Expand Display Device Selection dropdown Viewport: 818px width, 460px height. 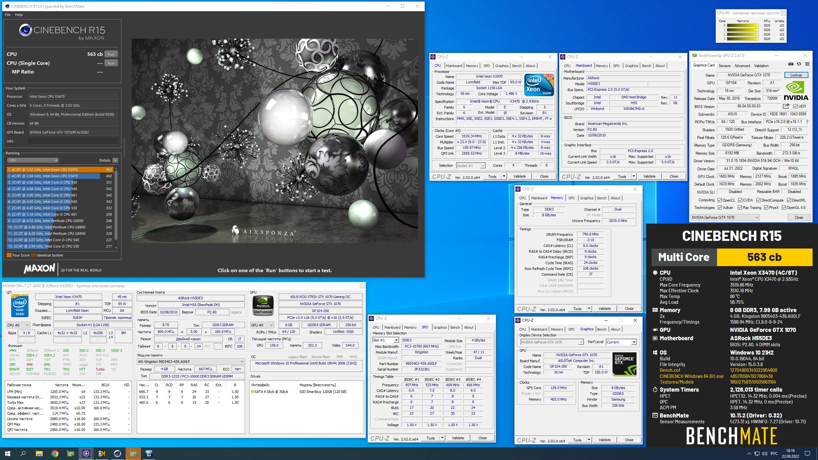pyautogui.click(x=552, y=342)
